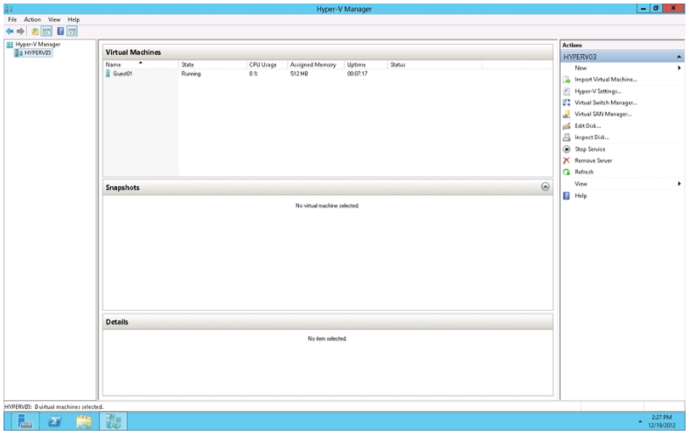Expand the New submenu arrow
This screenshot has width=689, height=435.
click(x=679, y=68)
